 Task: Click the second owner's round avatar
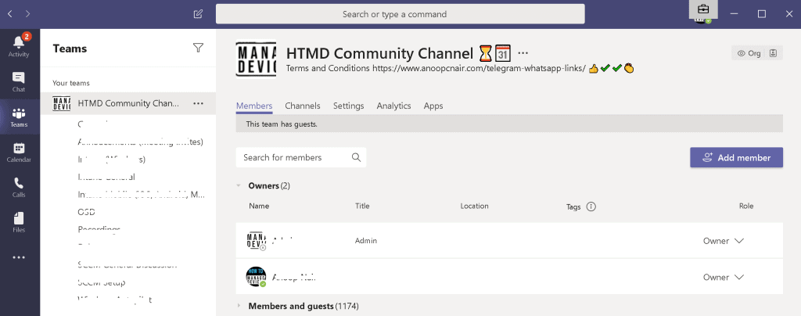pyautogui.click(x=256, y=277)
